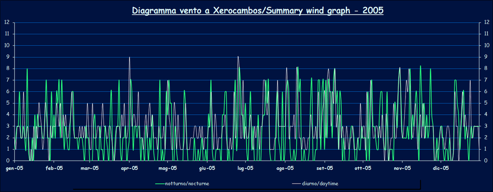
Task: Select the 'gen-05' x-axis label
Action: click(15, 168)
